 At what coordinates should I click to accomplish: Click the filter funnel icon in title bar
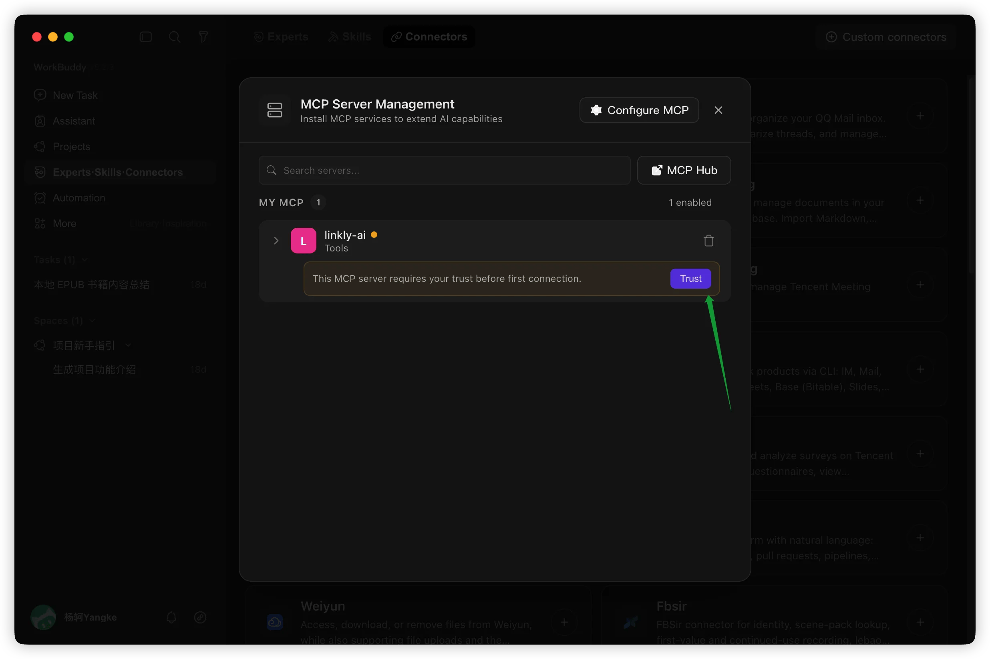click(203, 37)
